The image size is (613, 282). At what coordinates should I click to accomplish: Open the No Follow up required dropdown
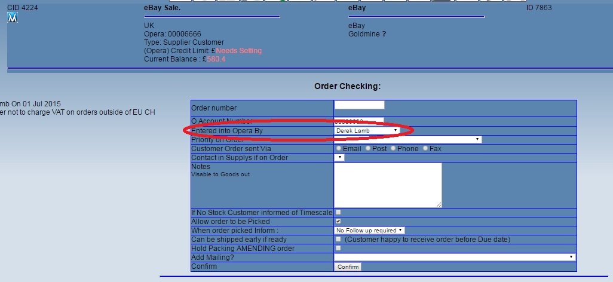click(369, 230)
